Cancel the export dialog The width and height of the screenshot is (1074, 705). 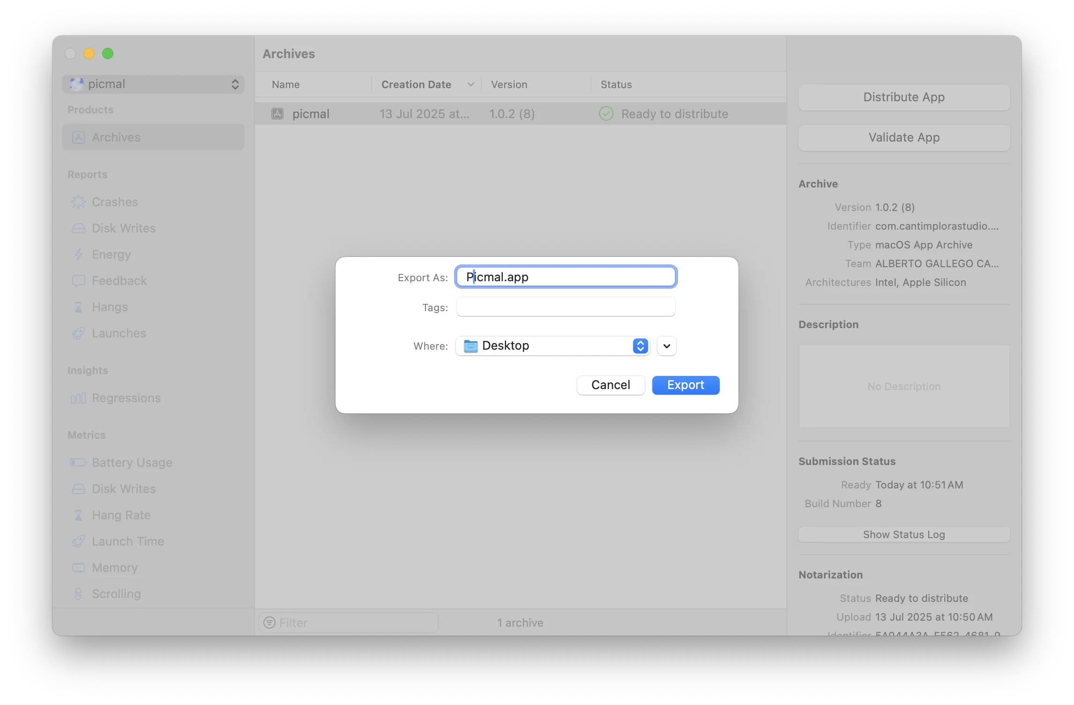pyautogui.click(x=611, y=385)
